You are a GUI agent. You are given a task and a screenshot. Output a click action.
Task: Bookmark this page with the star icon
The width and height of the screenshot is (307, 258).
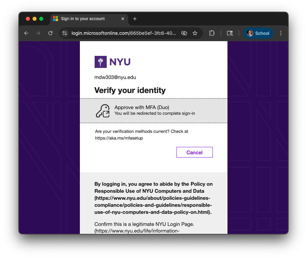click(x=195, y=33)
